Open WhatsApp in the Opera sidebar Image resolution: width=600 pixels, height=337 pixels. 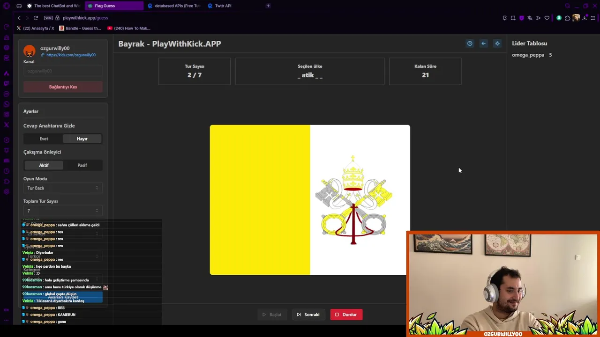7,104
